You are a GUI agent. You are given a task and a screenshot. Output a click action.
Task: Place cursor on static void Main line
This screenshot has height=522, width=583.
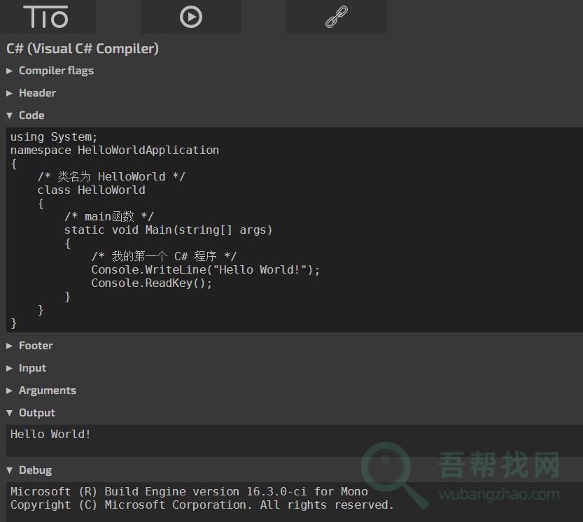click(168, 230)
